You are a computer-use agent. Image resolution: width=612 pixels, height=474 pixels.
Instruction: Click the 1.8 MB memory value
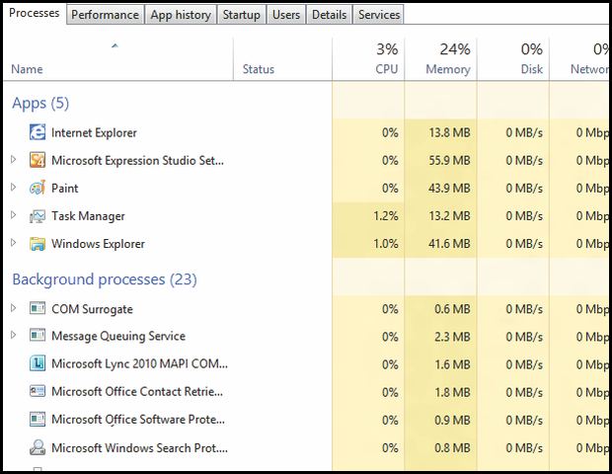click(x=452, y=392)
